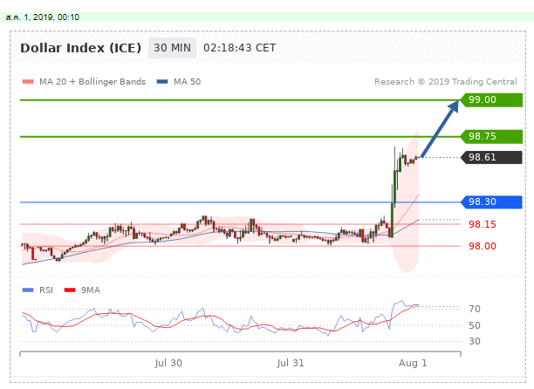Image resolution: width=534 pixels, height=389 pixels.
Task: Click the black 98.61 current price tag
Action: click(491, 158)
